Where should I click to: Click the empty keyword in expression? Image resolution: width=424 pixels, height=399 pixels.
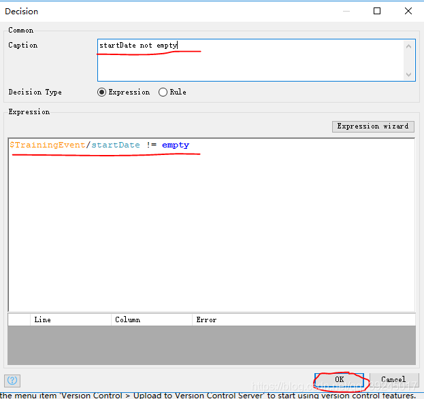click(176, 145)
